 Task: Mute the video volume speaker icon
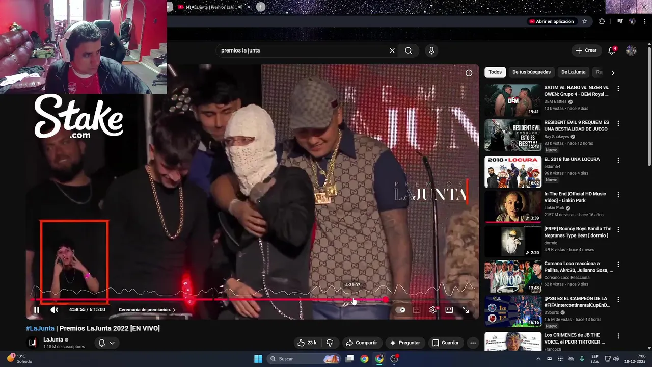pyautogui.click(x=55, y=309)
